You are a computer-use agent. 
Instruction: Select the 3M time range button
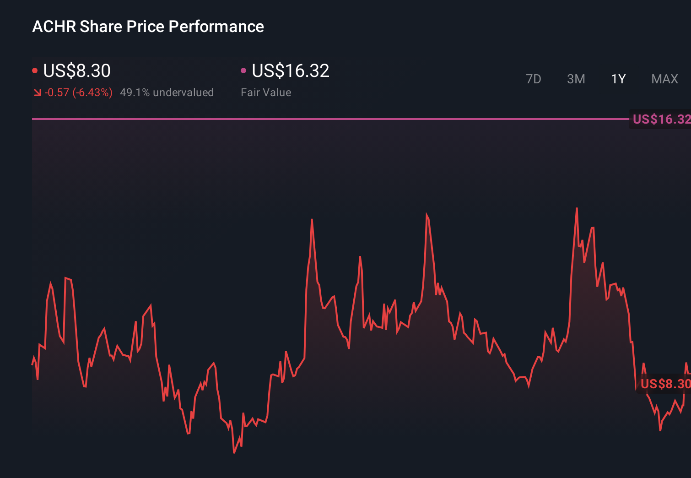tap(576, 79)
